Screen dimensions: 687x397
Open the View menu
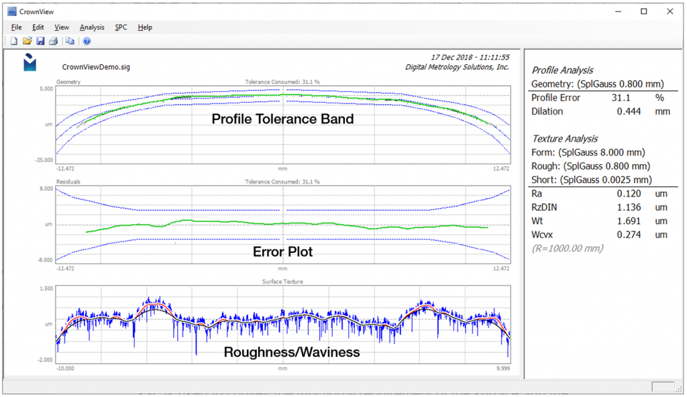[61, 27]
